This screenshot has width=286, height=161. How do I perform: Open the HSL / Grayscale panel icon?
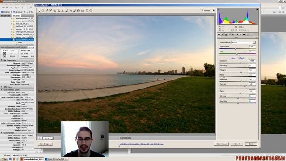[x=230, y=34]
